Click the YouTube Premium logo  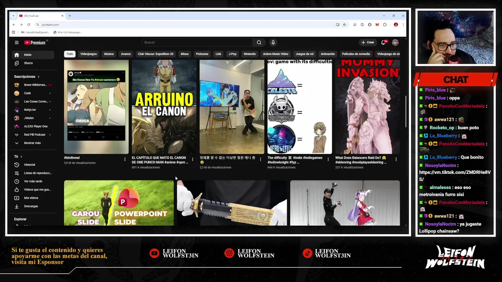click(35, 42)
